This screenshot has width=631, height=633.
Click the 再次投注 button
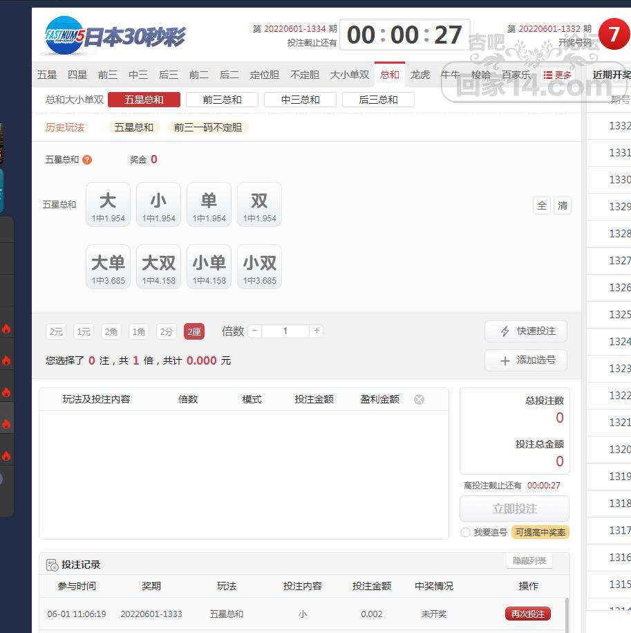(x=527, y=614)
